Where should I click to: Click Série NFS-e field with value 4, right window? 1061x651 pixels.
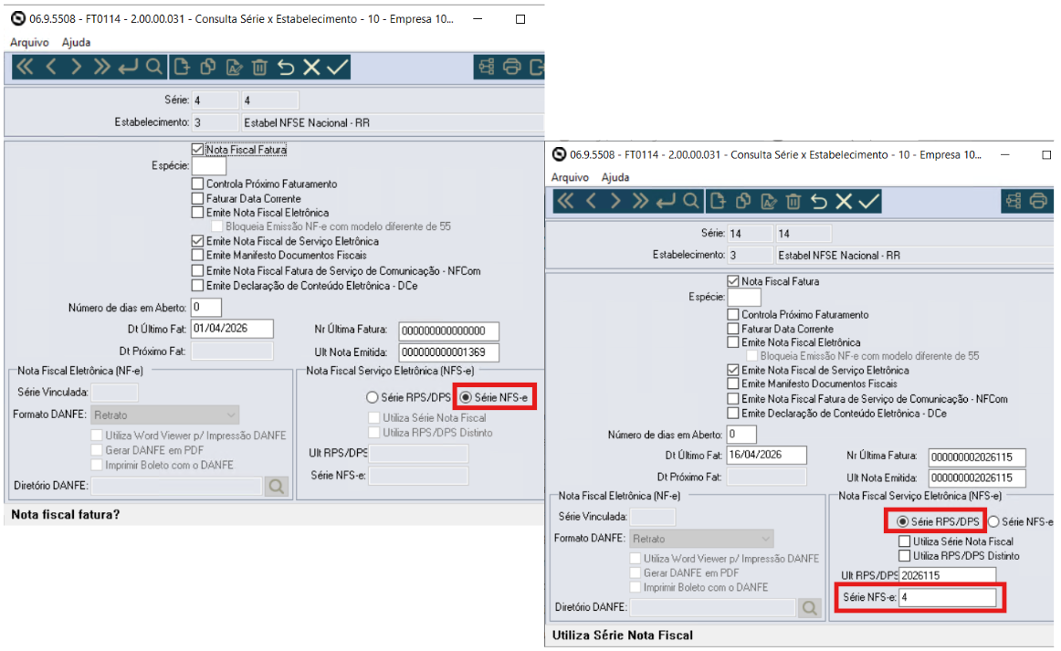click(x=948, y=597)
